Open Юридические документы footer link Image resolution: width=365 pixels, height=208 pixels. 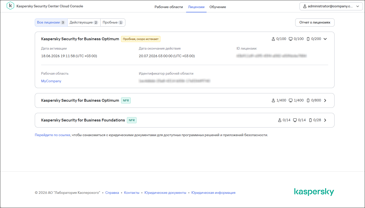pyautogui.click(x=165, y=193)
